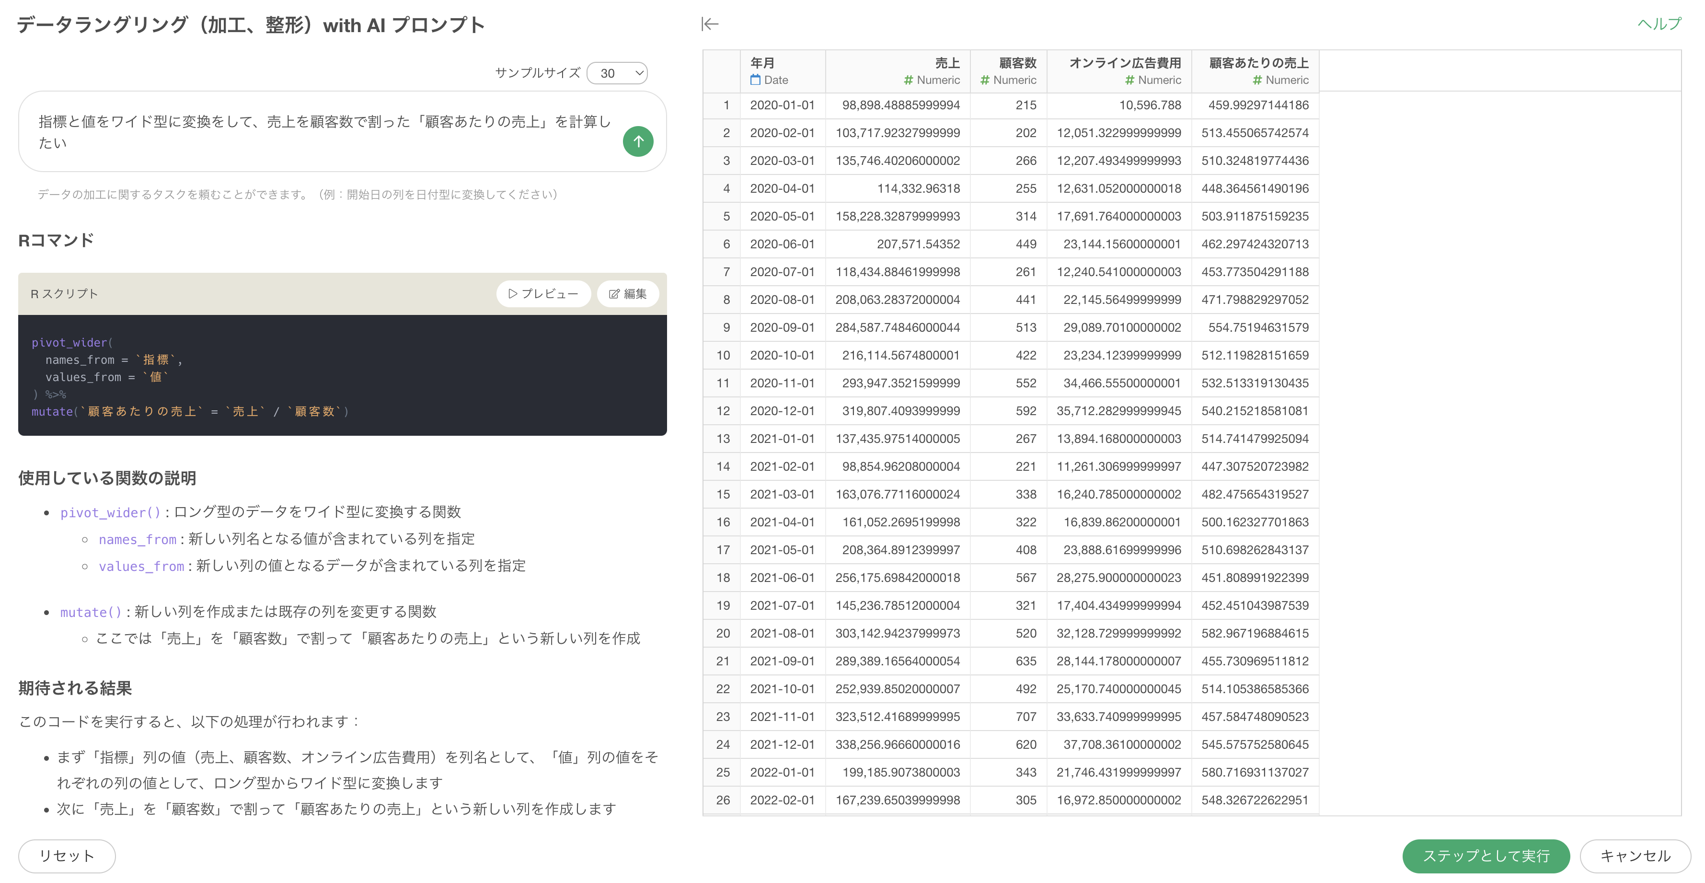The width and height of the screenshot is (1705, 883).
Task: Click the Numeric hash icon under 売上
Action: (909, 80)
